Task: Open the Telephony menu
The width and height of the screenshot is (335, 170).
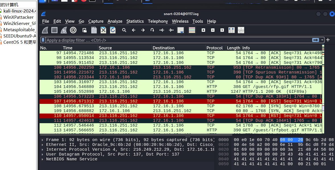Action: click(158, 21)
